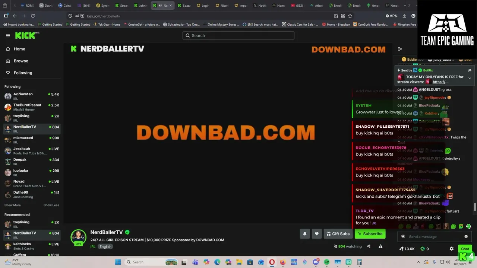477x268 pixels.
Task: Open Browse in Kick sidebar
Action: 21,61
